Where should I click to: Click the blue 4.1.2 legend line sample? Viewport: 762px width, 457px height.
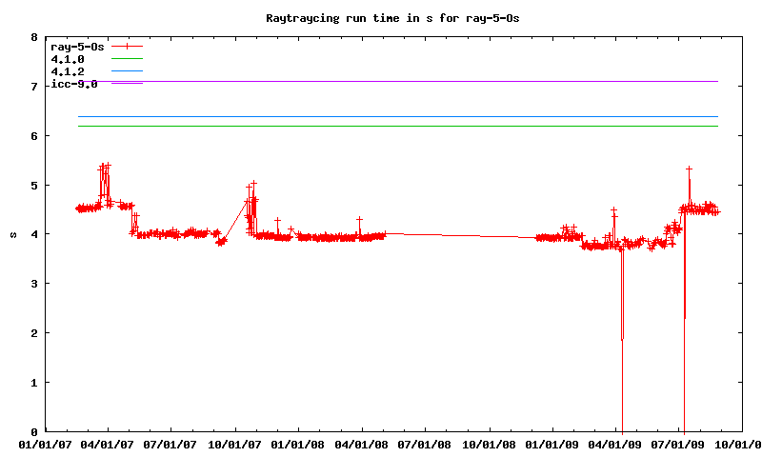coord(127,71)
